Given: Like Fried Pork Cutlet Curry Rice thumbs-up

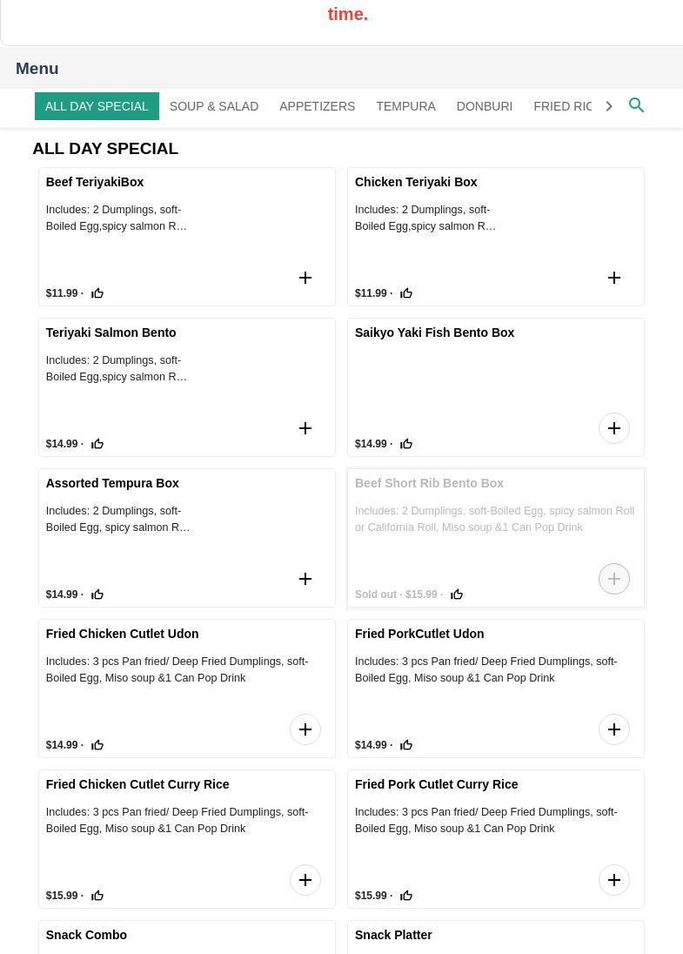Looking at the screenshot, I should coord(406,896).
